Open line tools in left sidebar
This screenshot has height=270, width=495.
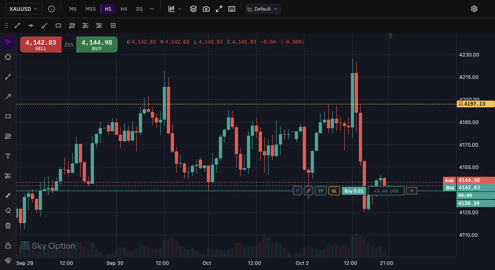[8, 77]
